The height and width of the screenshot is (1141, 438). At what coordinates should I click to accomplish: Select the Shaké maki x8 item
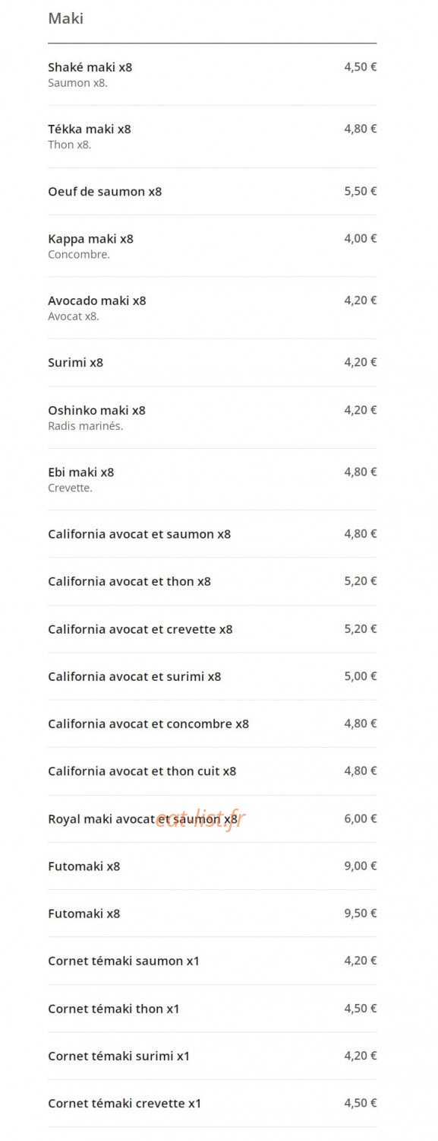(212, 75)
